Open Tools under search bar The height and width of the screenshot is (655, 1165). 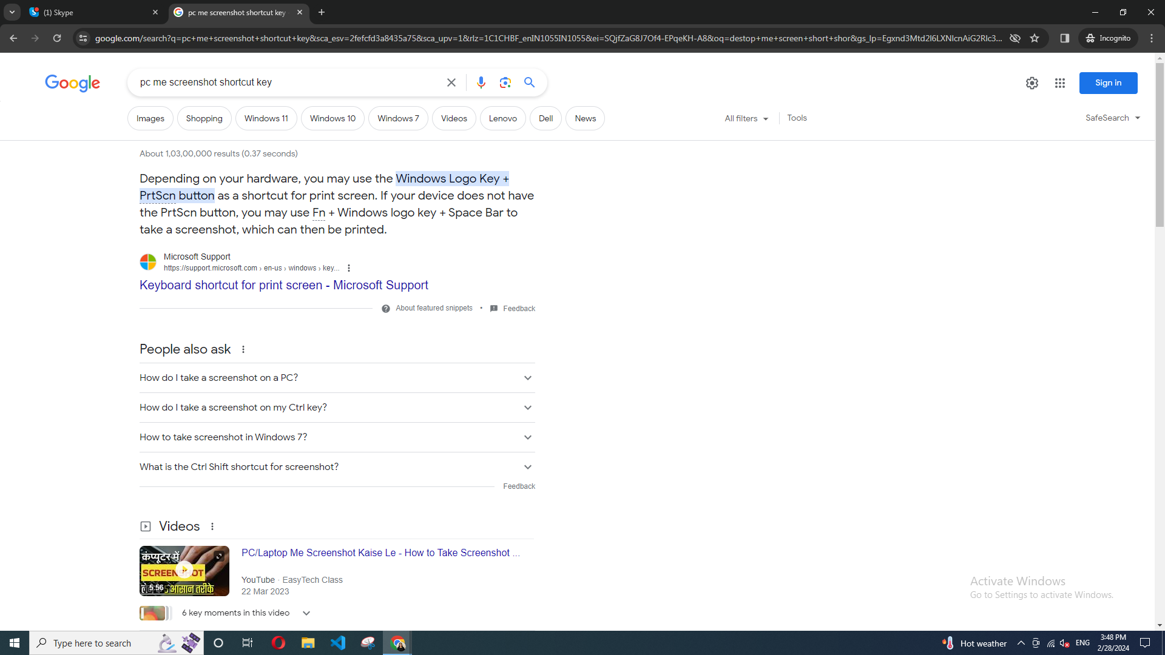click(797, 118)
